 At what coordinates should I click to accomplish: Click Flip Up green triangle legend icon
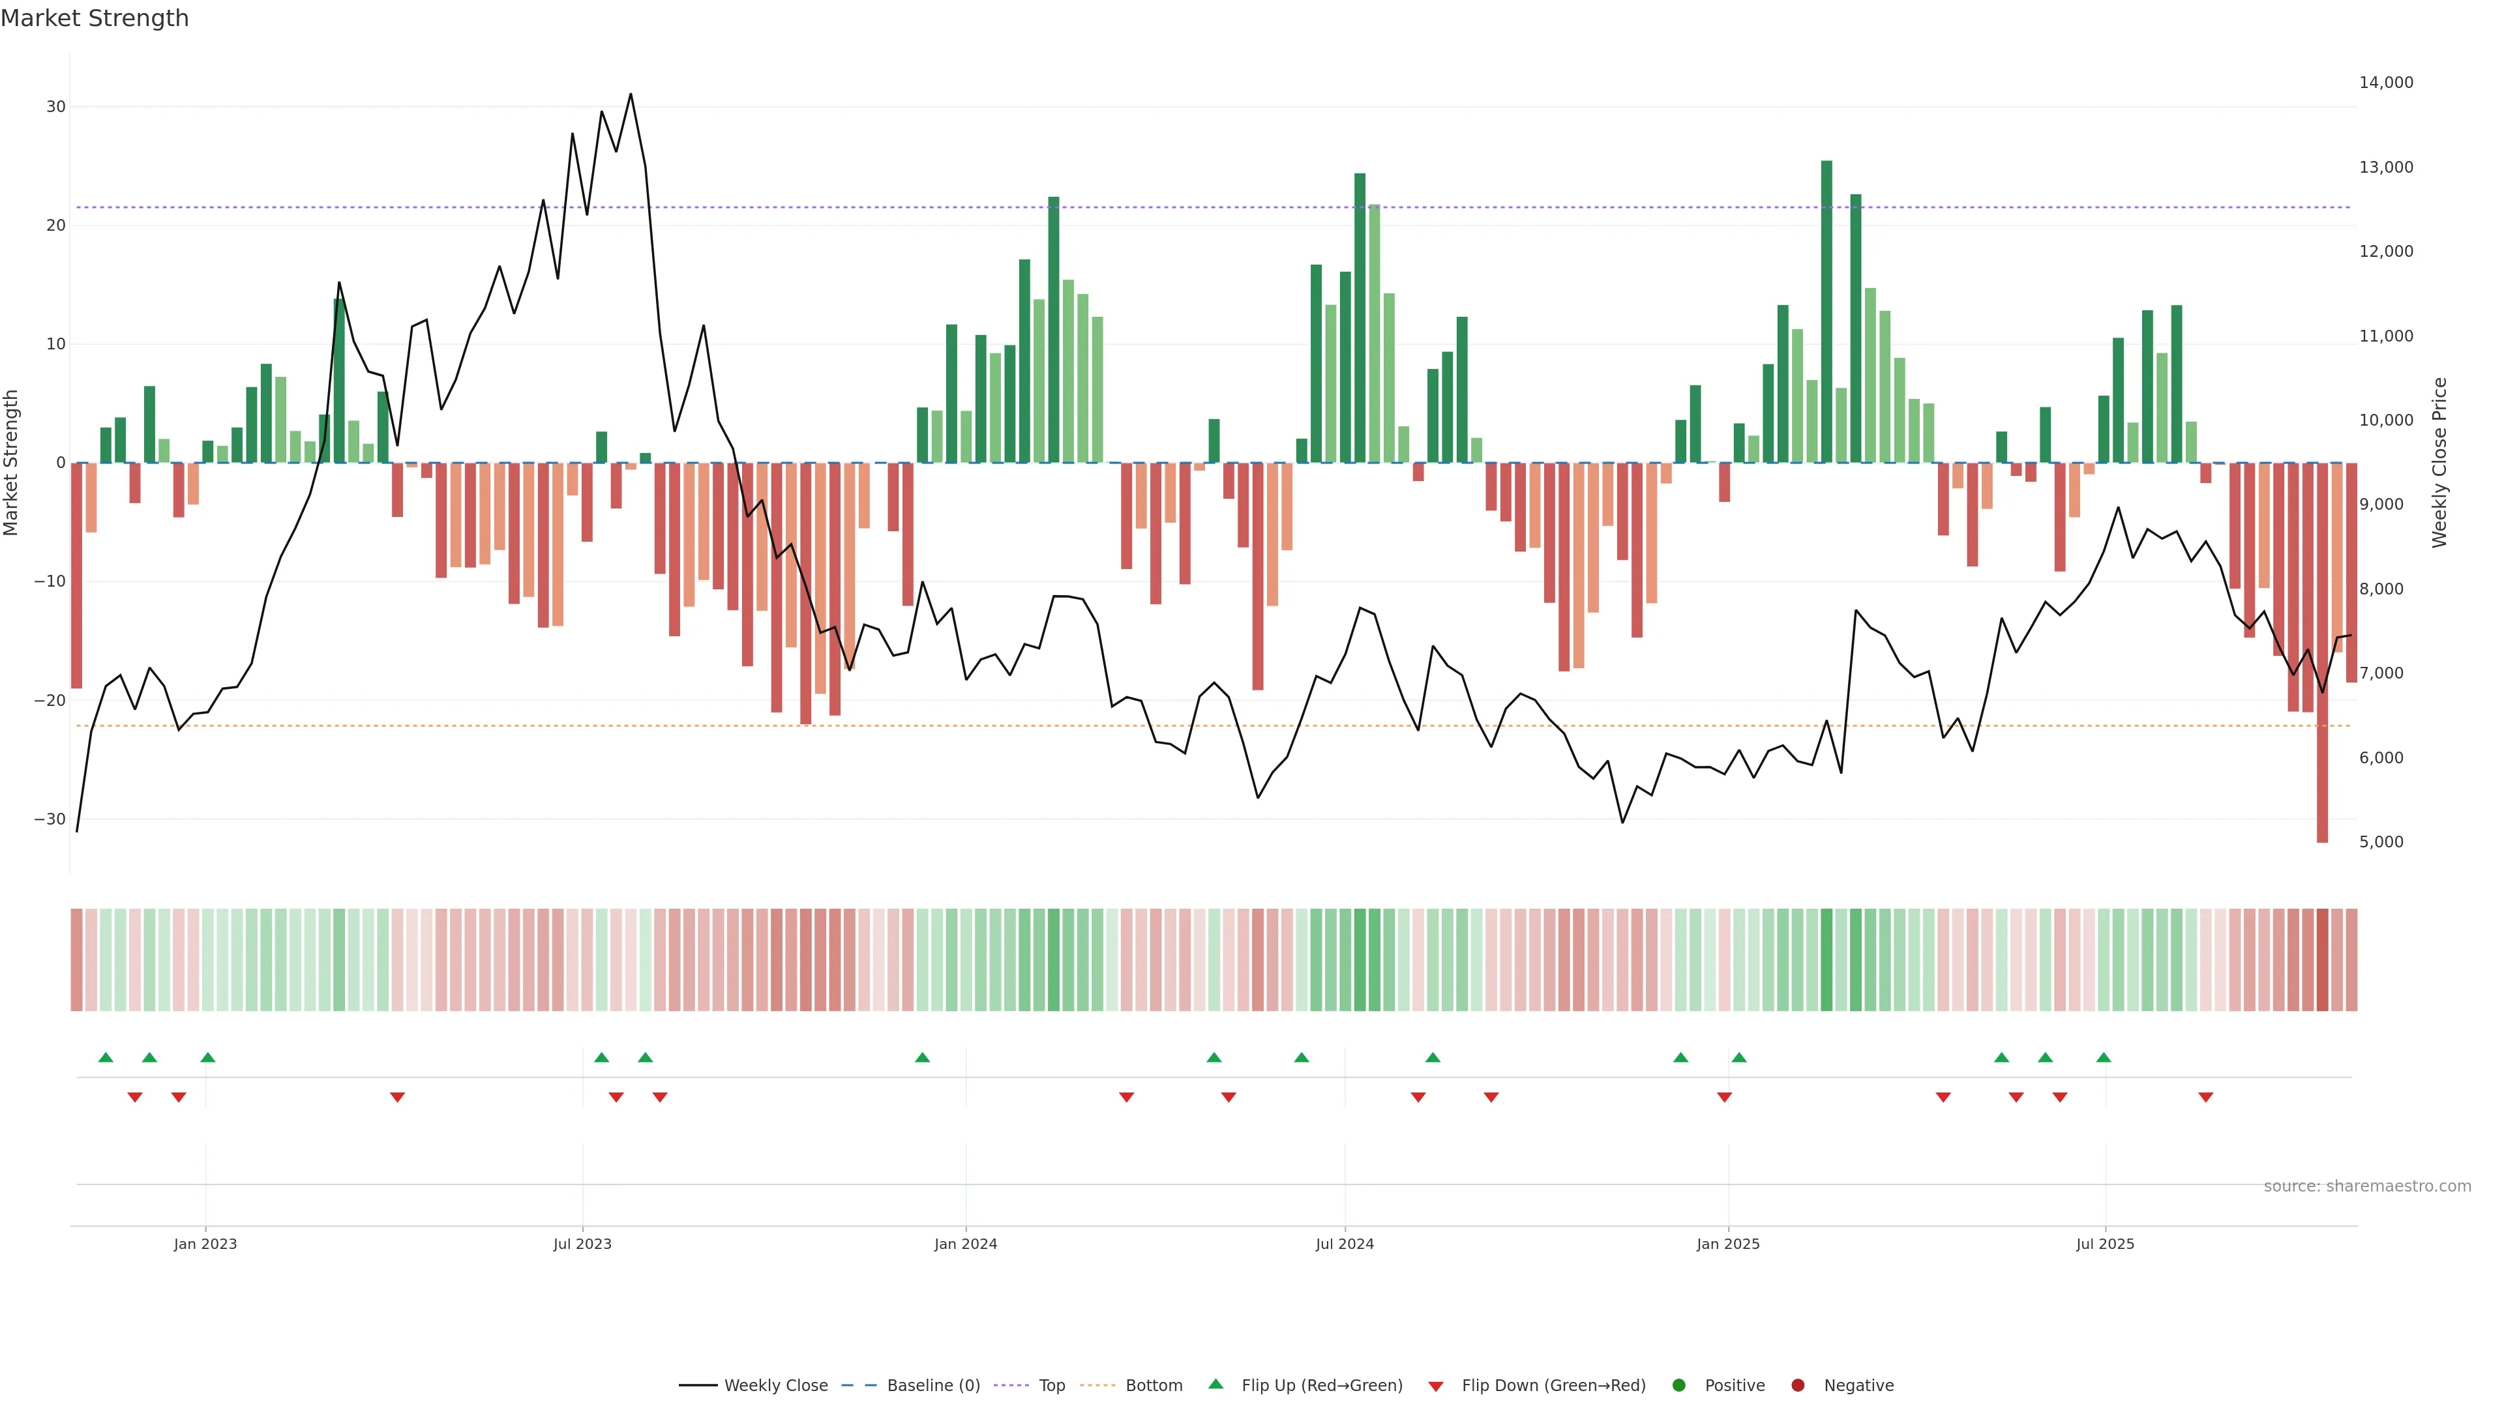1215,1385
